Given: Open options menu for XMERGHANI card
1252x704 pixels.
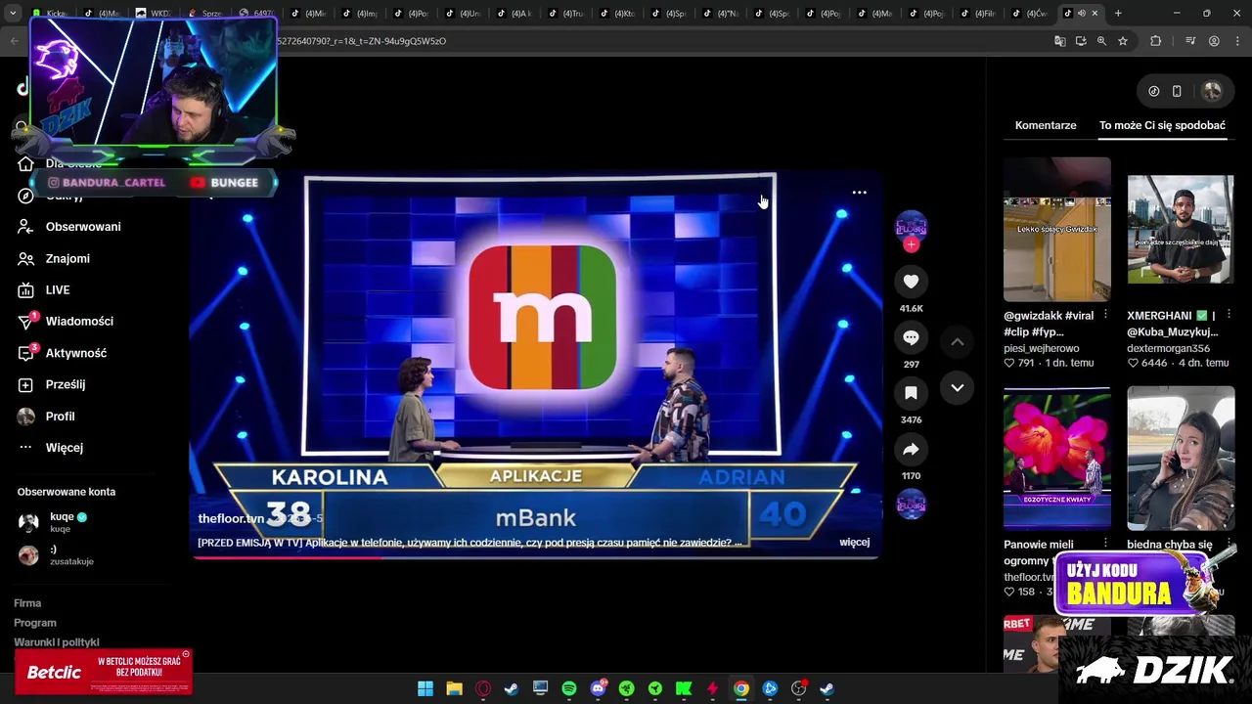Looking at the screenshot, I should (1230, 315).
